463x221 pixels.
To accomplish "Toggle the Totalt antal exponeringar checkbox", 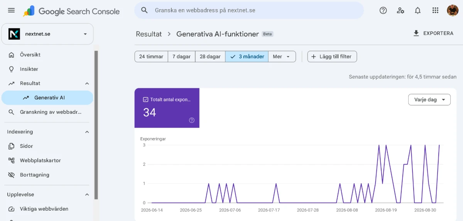I will 145,100.
